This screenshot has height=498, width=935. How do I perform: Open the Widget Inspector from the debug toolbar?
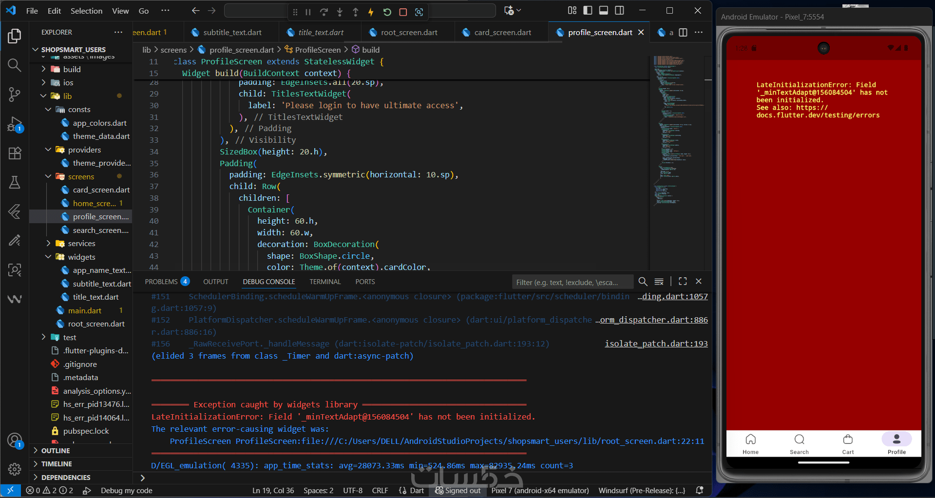(419, 12)
